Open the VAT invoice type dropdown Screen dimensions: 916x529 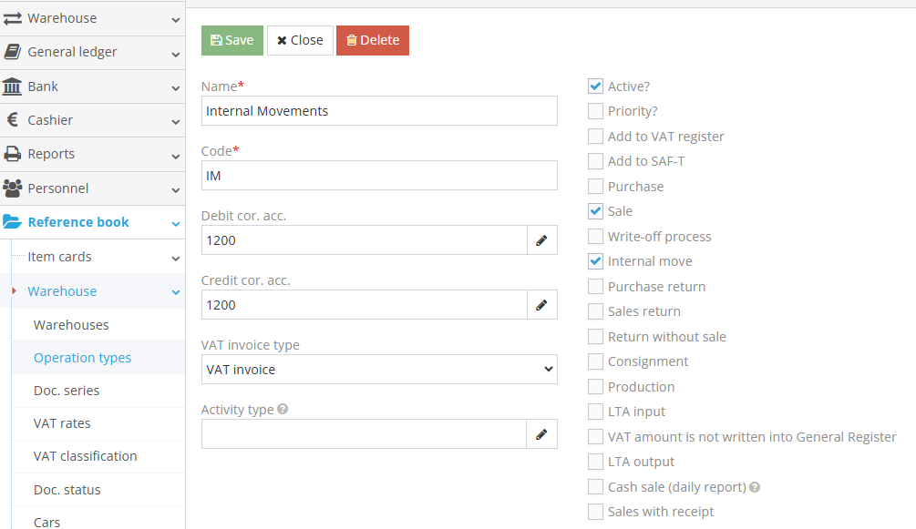378,370
